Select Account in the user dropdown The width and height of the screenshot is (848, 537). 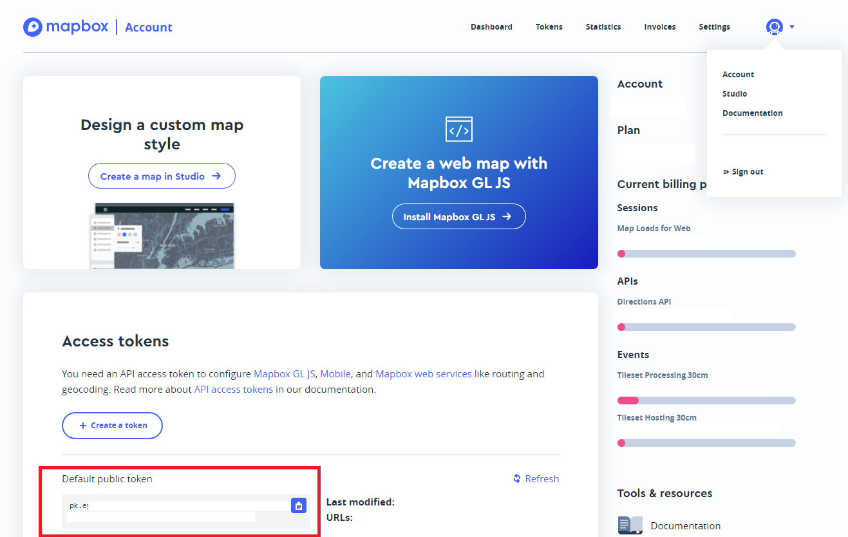pyautogui.click(x=738, y=75)
